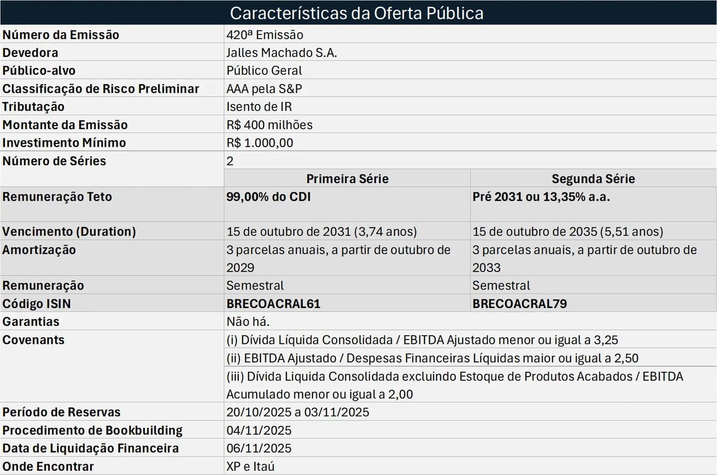
Task: Click the 'R$ 400 milhões' amount
Action: click(270, 124)
